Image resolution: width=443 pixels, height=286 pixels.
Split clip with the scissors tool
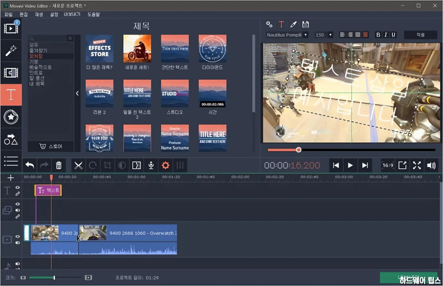coord(78,165)
